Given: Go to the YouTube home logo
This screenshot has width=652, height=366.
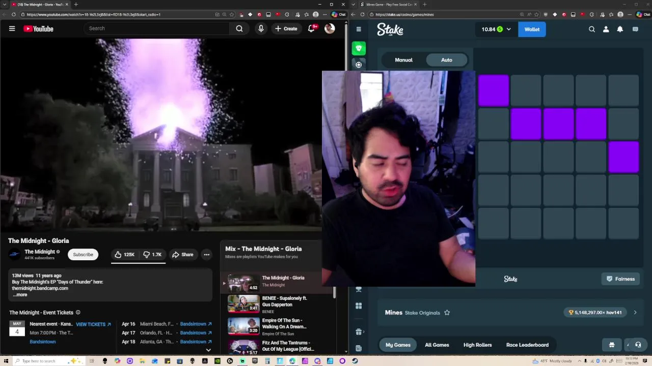Looking at the screenshot, I should coord(38,28).
